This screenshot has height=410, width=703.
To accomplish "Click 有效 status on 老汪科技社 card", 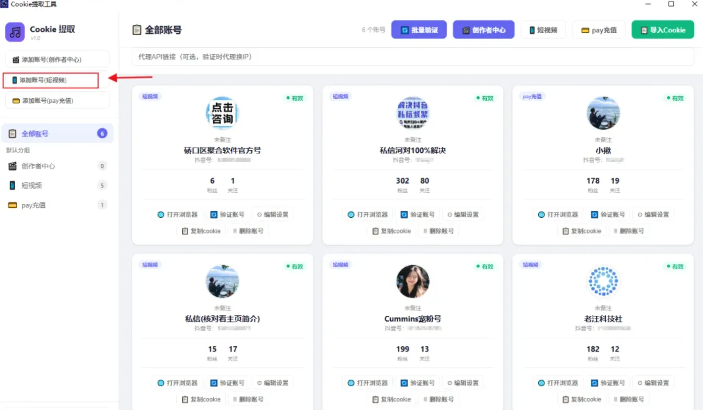I will pyautogui.click(x=675, y=267).
